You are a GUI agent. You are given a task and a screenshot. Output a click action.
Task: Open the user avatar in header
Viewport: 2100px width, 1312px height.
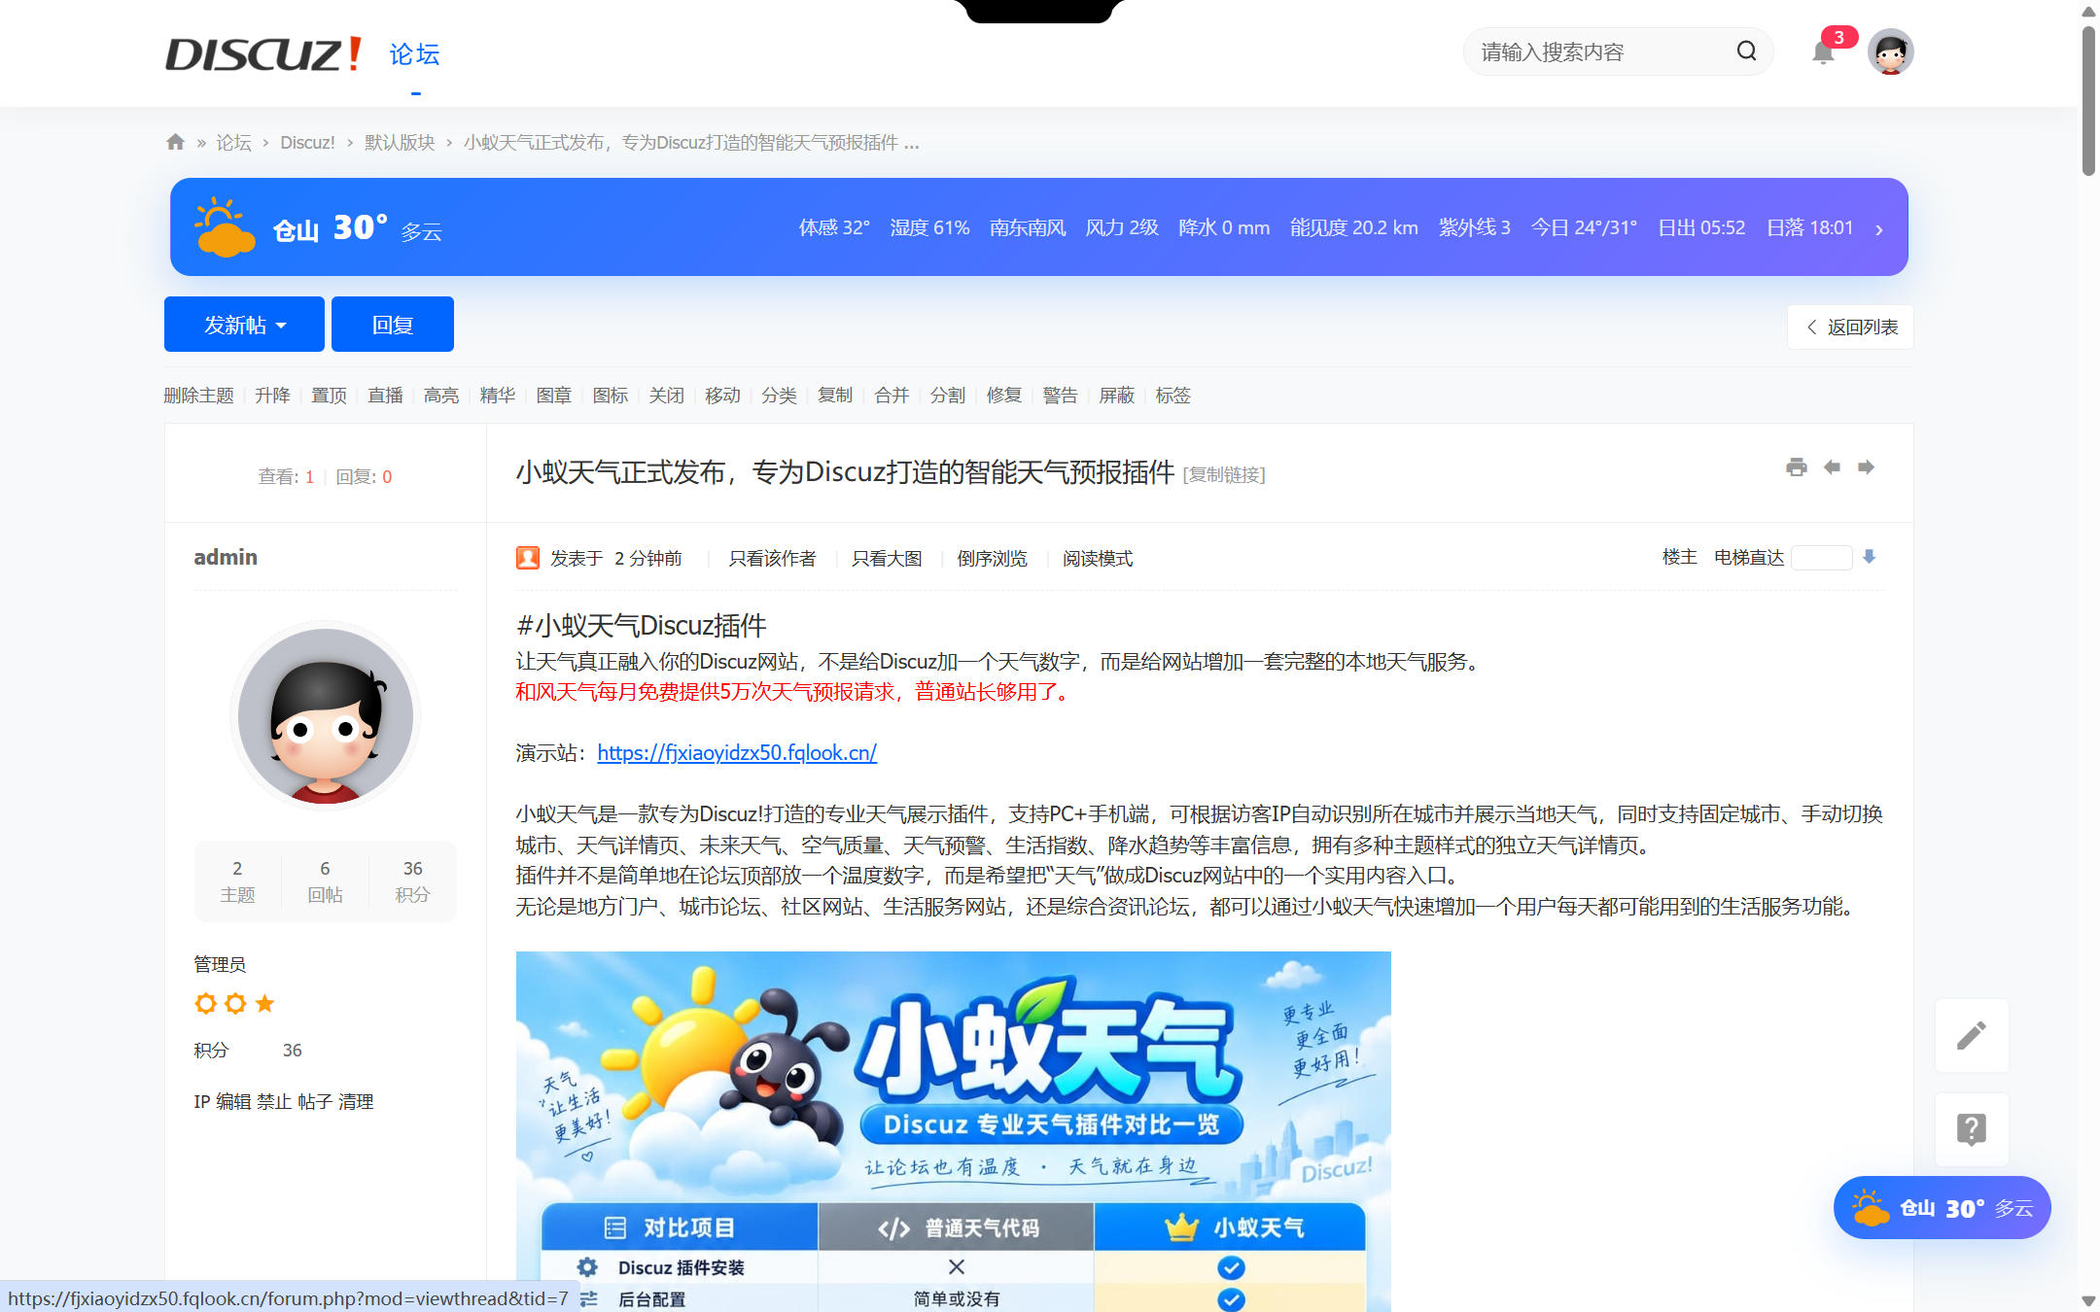[x=1890, y=52]
